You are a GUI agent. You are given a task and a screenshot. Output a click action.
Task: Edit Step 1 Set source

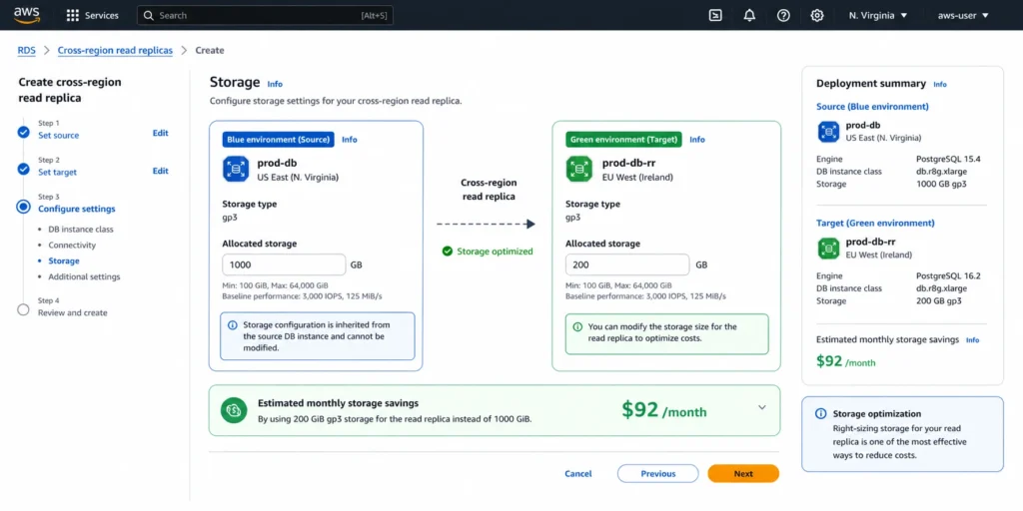(x=161, y=133)
